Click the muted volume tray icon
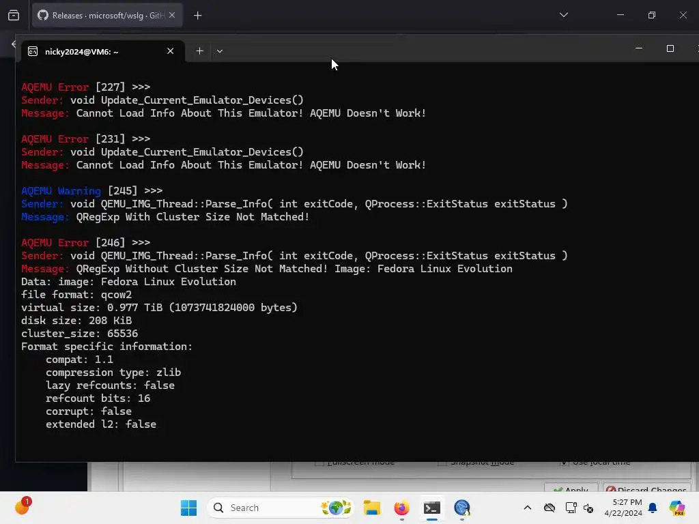 pyautogui.click(x=588, y=508)
